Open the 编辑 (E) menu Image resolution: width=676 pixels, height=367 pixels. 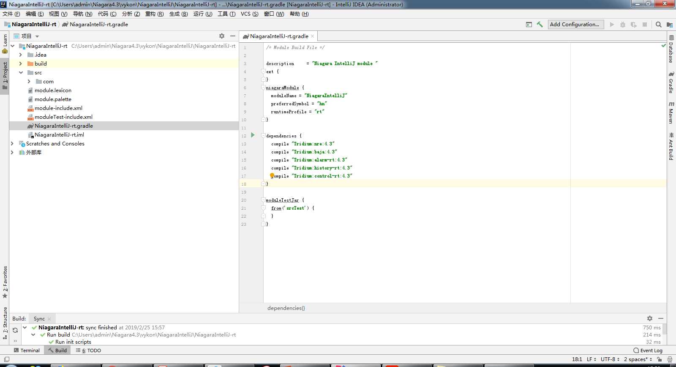[35, 14]
